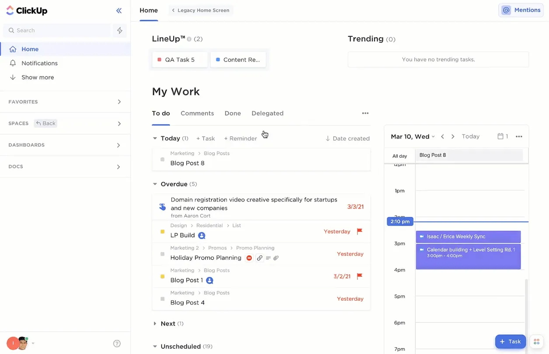Collapse the Unscheduled group
This screenshot has width=549, height=354.
(155, 347)
